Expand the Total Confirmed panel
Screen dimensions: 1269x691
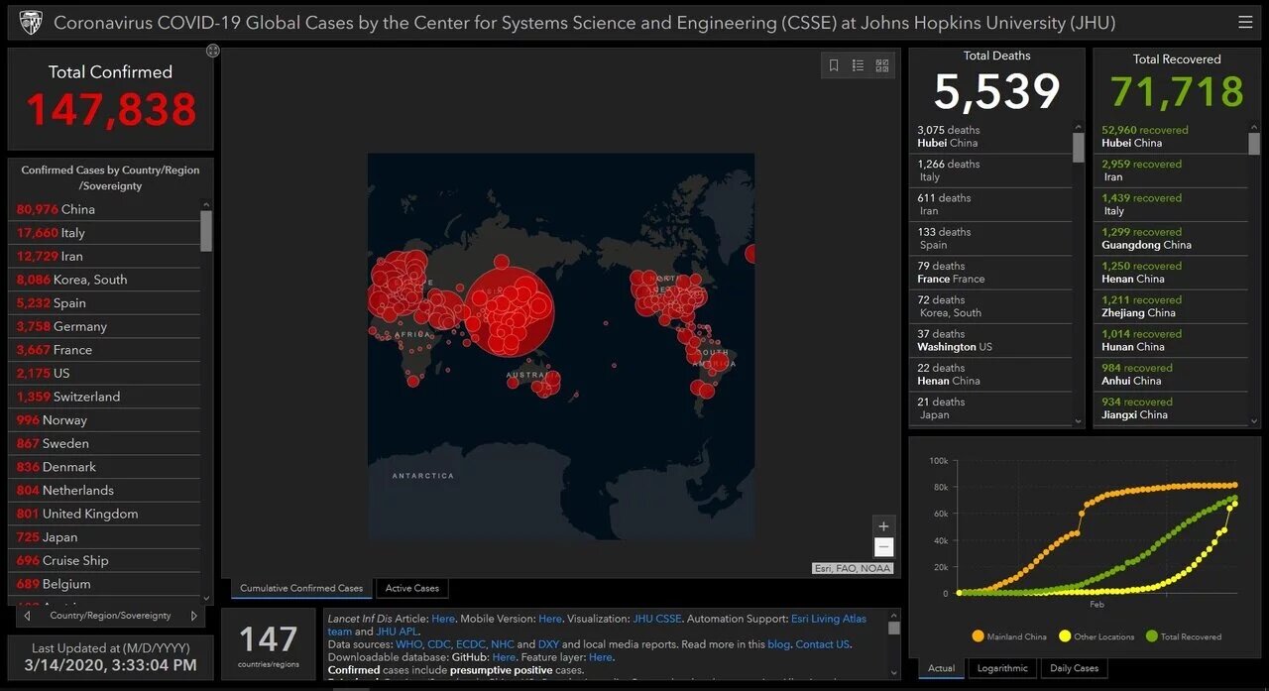213,51
